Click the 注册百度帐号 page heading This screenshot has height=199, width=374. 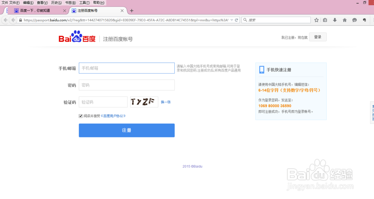[x=118, y=39]
